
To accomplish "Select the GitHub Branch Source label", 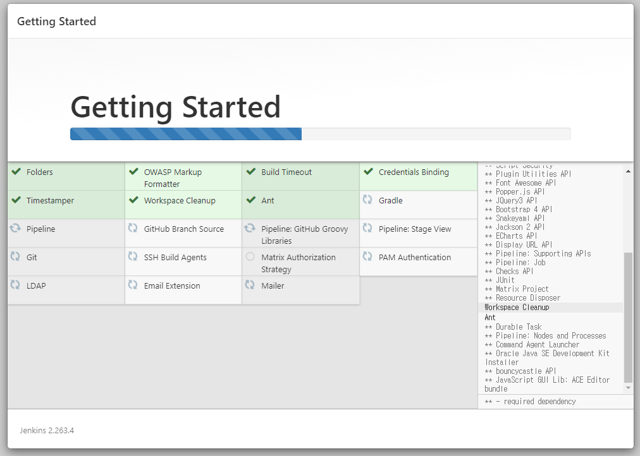I will [x=184, y=229].
